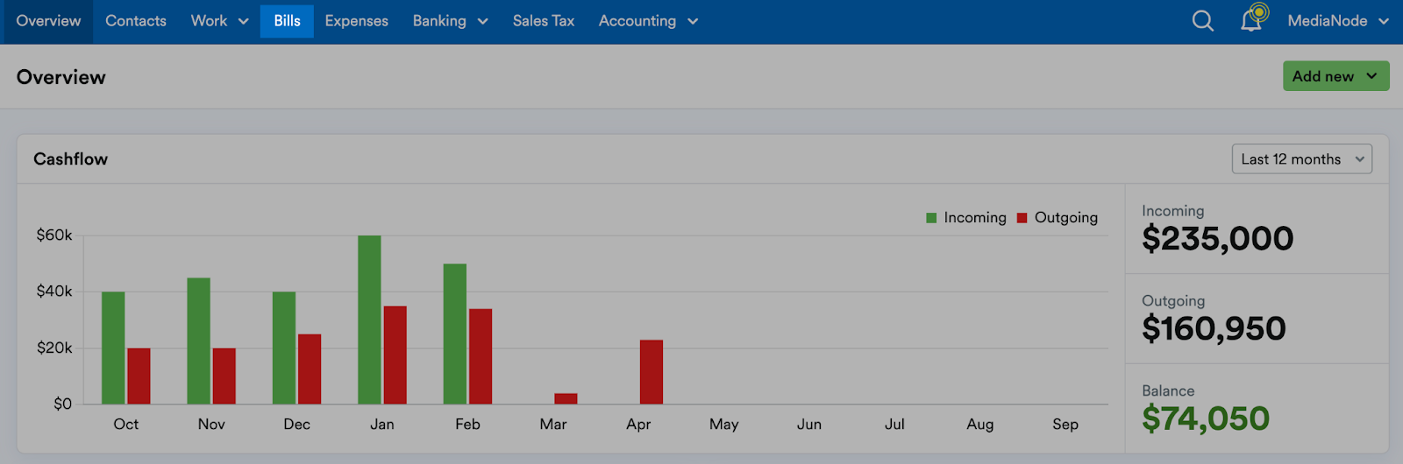Click the Add new button
The height and width of the screenshot is (464, 1403).
pos(1335,76)
